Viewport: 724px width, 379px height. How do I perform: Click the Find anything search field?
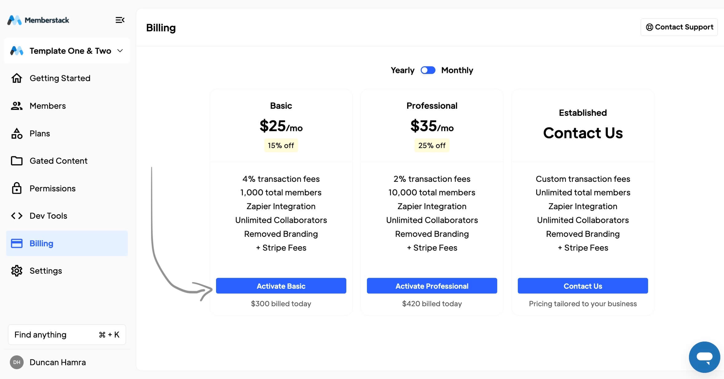67,335
